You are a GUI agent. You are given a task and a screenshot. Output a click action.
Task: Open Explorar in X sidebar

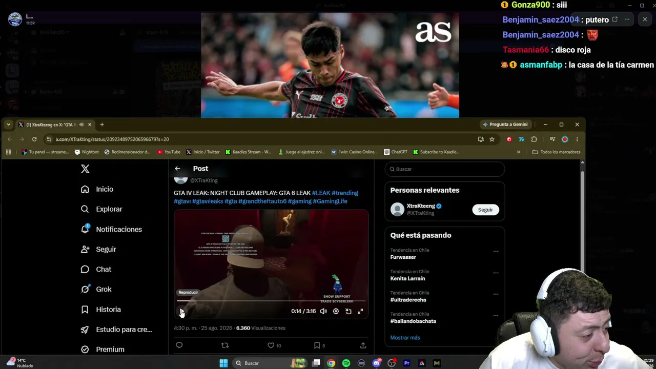[101, 209]
